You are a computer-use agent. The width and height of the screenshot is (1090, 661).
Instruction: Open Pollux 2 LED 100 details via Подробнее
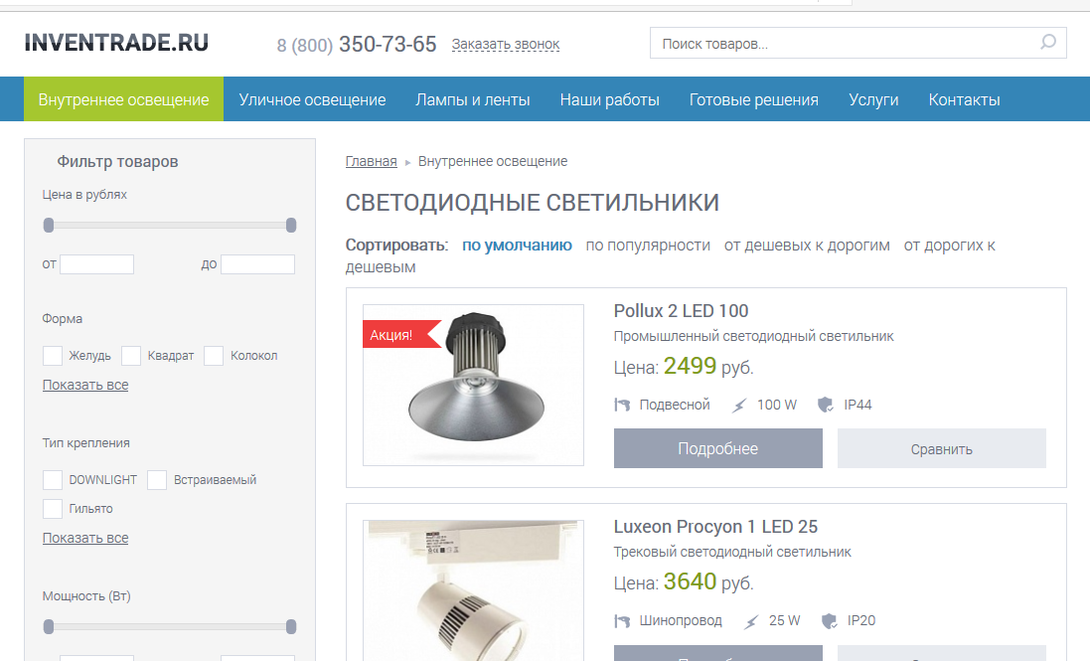tap(717, 448)
